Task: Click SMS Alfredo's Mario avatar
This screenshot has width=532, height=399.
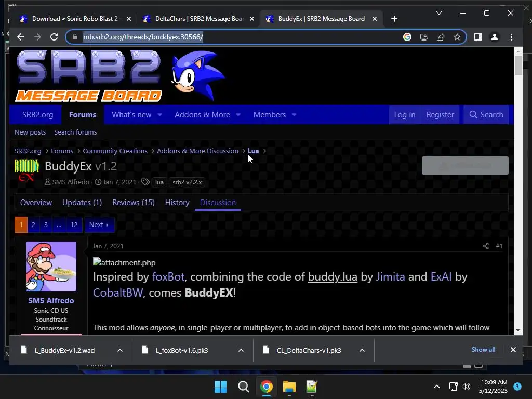Action: tap(51, 267)
